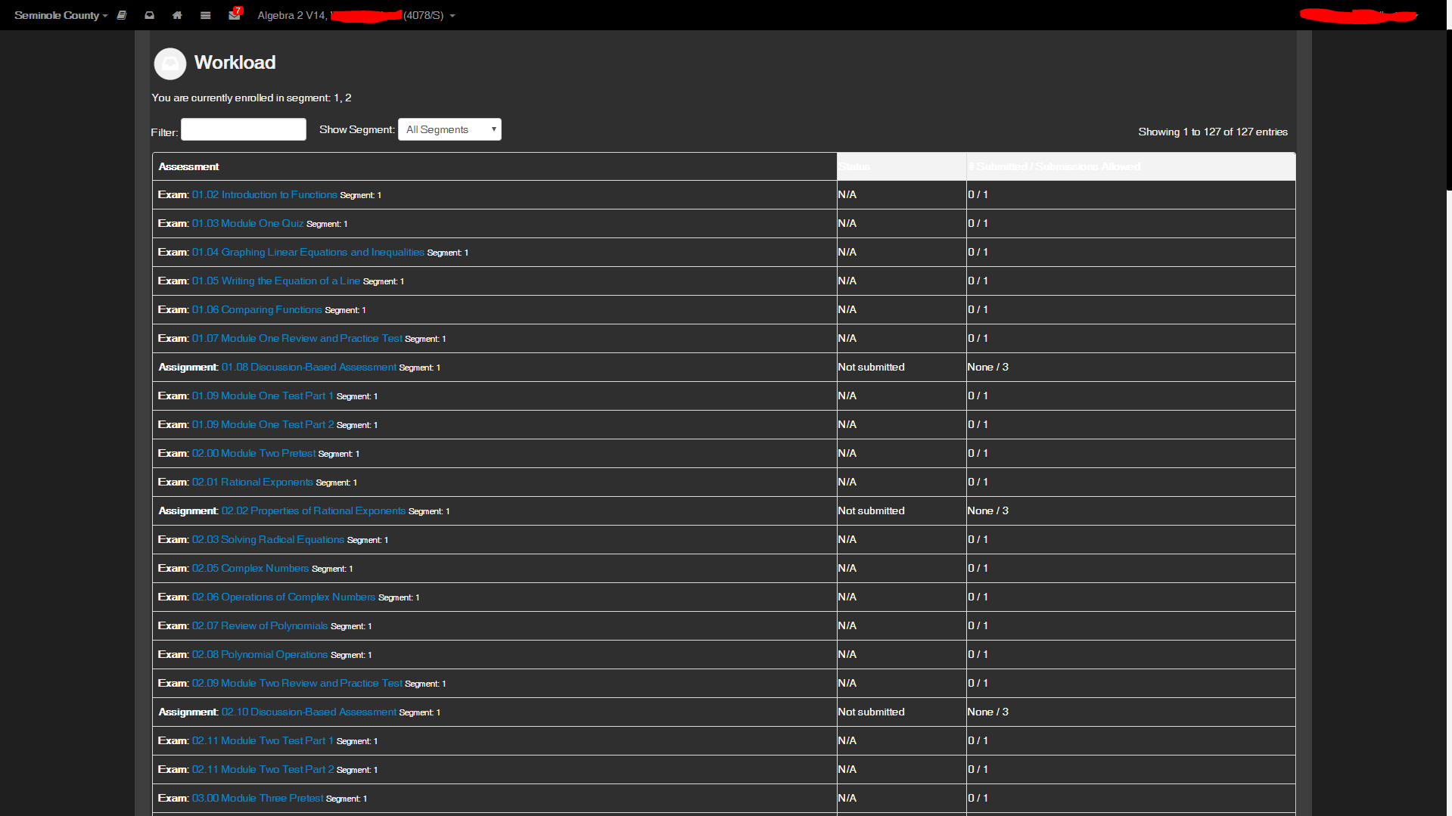Open 01.06 Comparing Functions exam
The image size is (1452, 816).
tap(257, 309)
